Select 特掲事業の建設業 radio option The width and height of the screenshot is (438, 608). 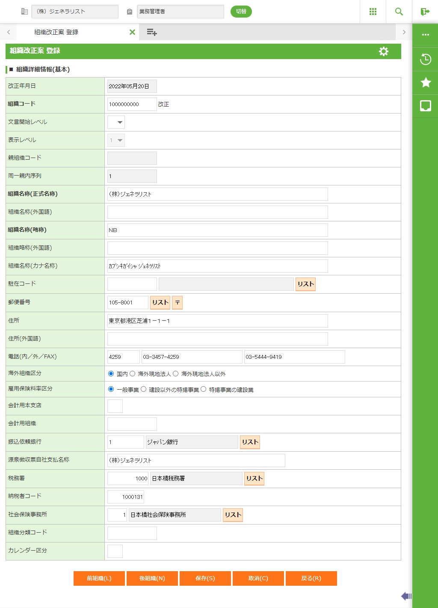pos(204,389)
